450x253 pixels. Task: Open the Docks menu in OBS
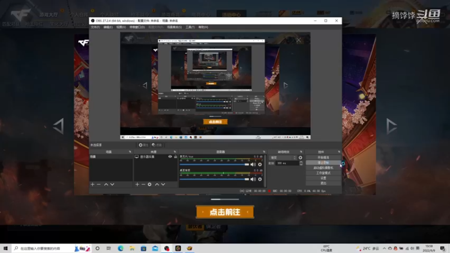137,27
